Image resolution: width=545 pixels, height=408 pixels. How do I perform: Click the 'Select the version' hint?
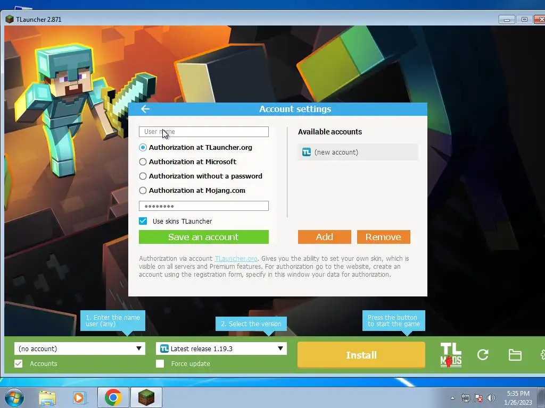[x=251, y=324]
